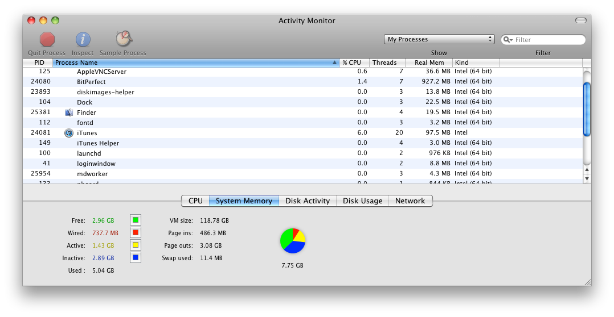Click the blue Inactive memory color swatch

[x=136, y=258]
